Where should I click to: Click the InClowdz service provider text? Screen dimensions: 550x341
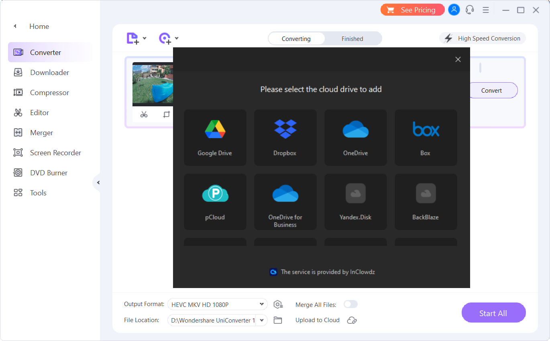point(328,272)
